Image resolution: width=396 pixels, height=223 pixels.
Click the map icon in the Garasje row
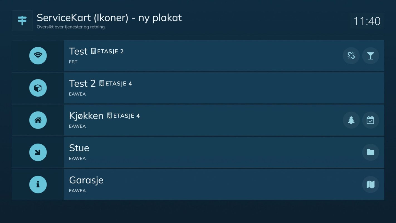371,185
